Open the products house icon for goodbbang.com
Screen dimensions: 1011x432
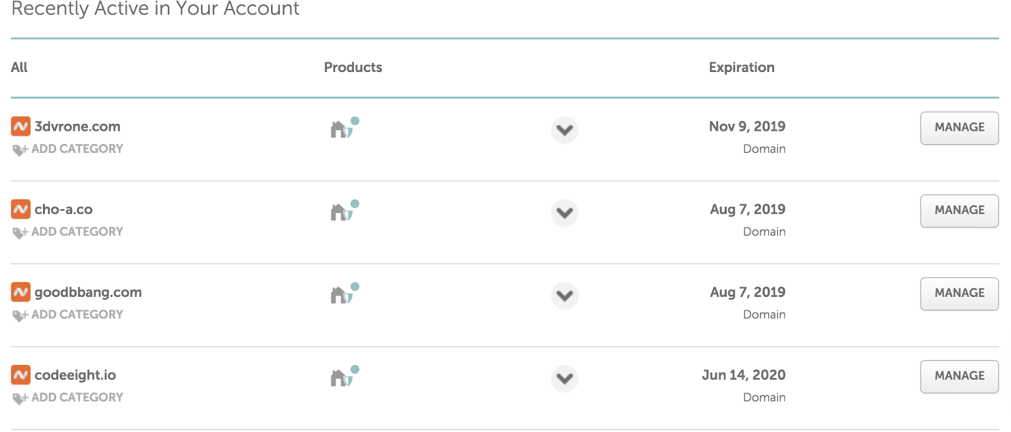pos(344,293)
